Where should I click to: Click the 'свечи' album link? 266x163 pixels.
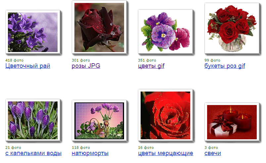coord(213,153)
